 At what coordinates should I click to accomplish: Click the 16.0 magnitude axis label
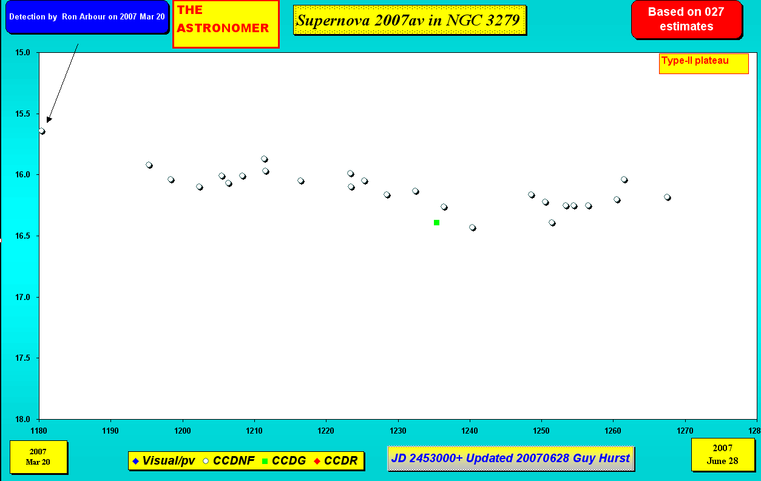pyautogui.click(x=22, y=175)
